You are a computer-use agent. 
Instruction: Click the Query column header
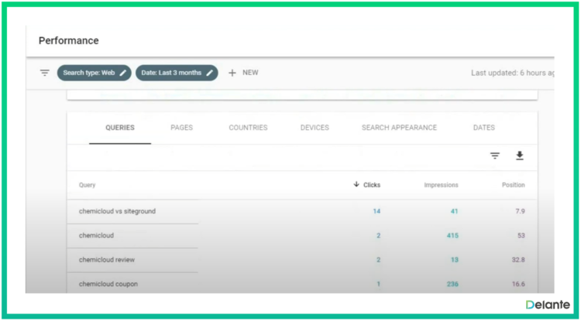pos(87,185)
